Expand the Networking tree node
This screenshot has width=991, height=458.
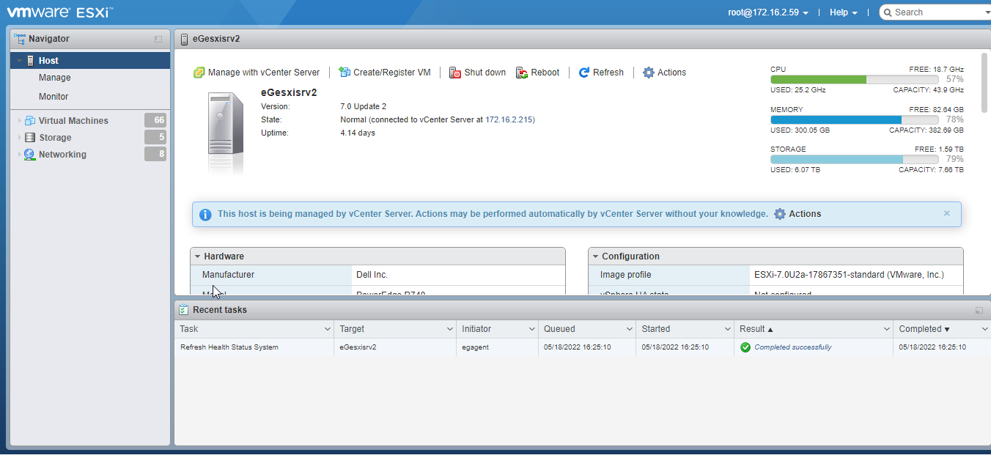coord(20,155)
